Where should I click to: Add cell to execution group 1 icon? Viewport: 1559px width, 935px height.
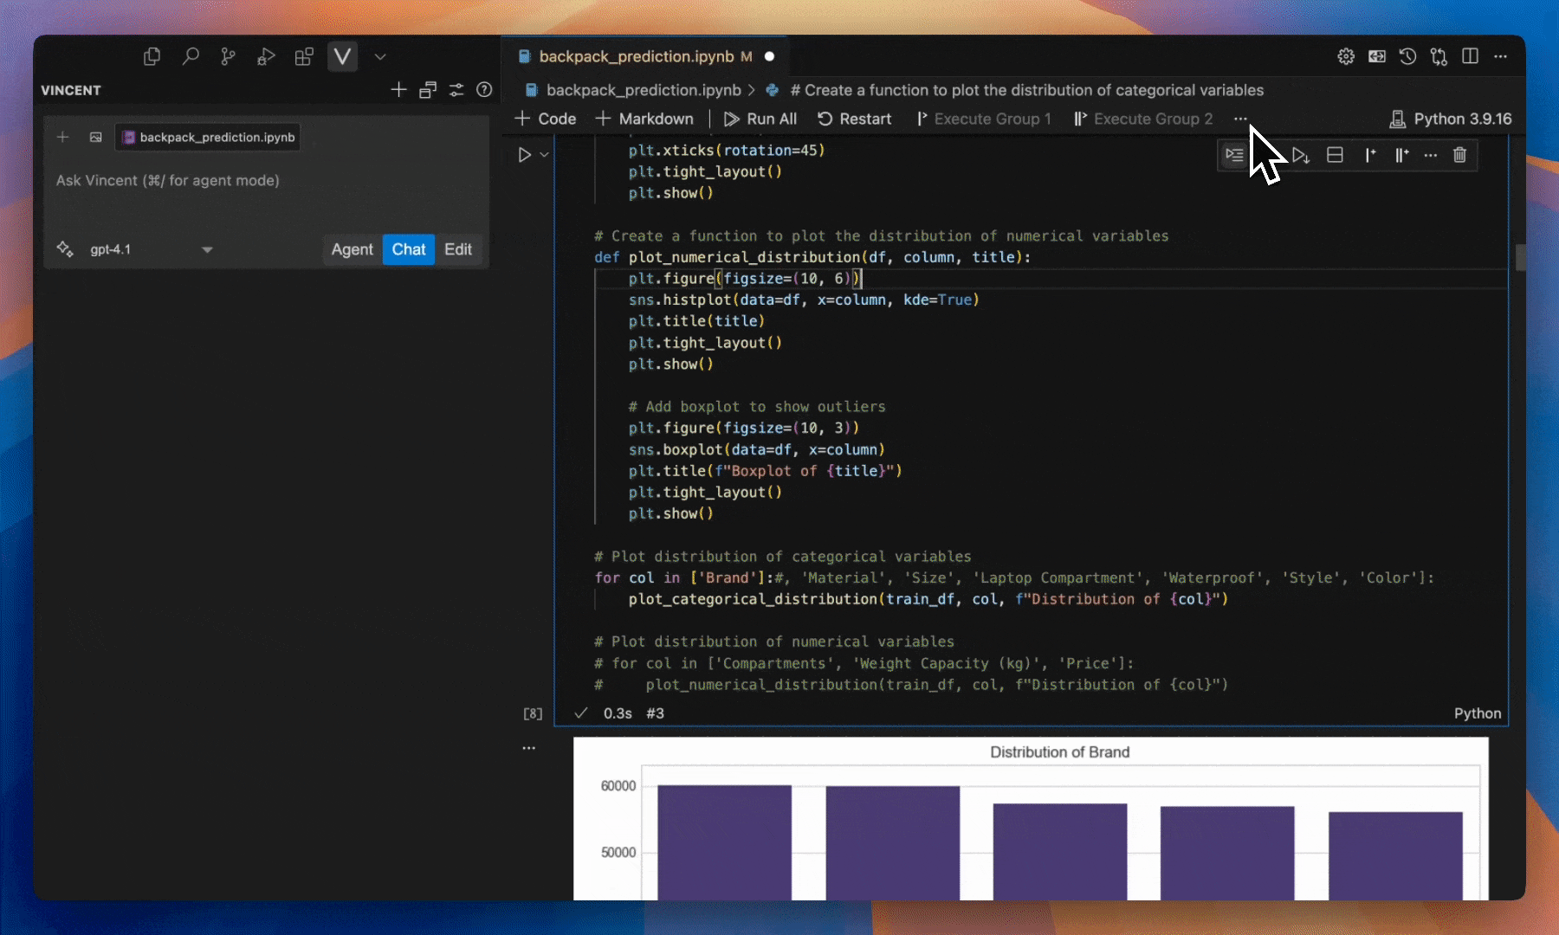[x=1369, y=155]
